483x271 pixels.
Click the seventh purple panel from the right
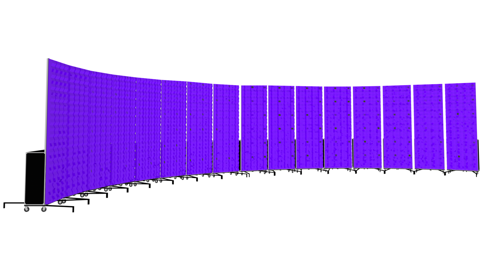[x=281, y=113]
